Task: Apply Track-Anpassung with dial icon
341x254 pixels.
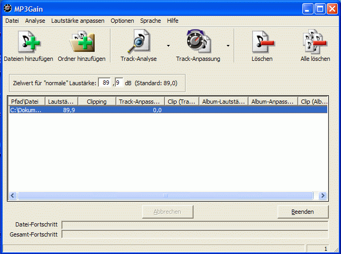Action: tap(198, 41)
